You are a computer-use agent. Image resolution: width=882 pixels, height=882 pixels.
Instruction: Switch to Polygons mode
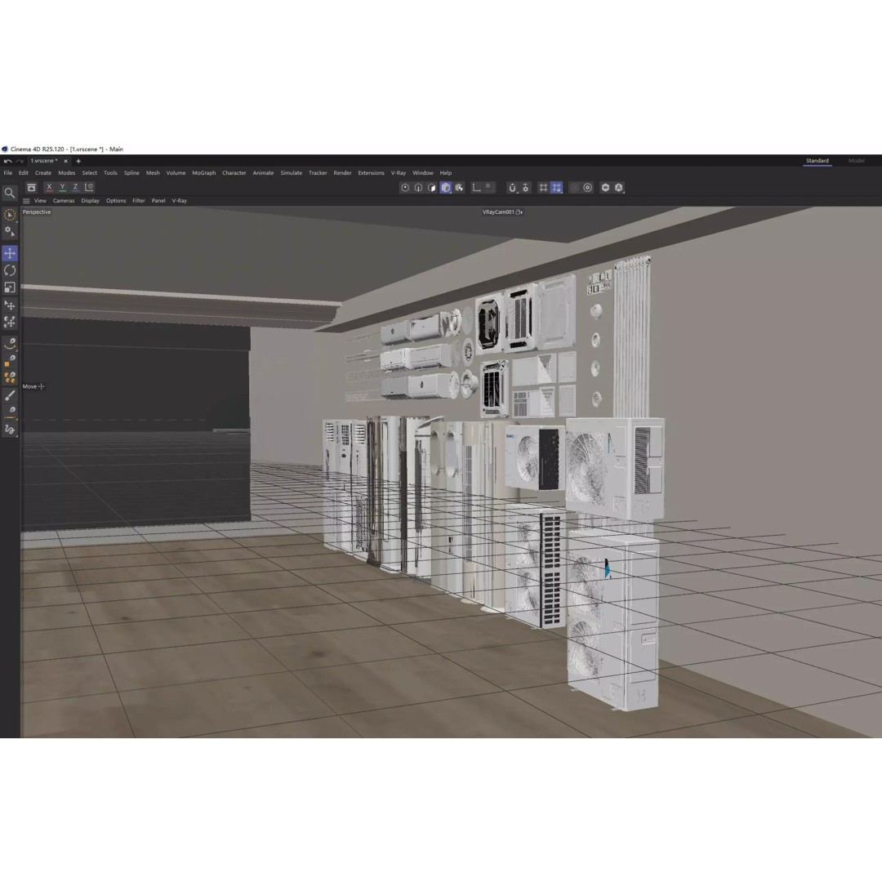(432, 188)
